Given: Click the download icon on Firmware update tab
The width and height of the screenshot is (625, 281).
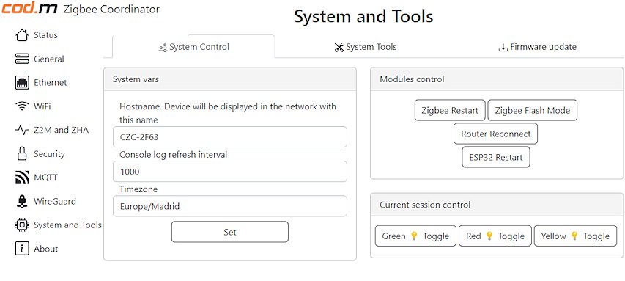Looking at the screenshot, I should (503, 48).
